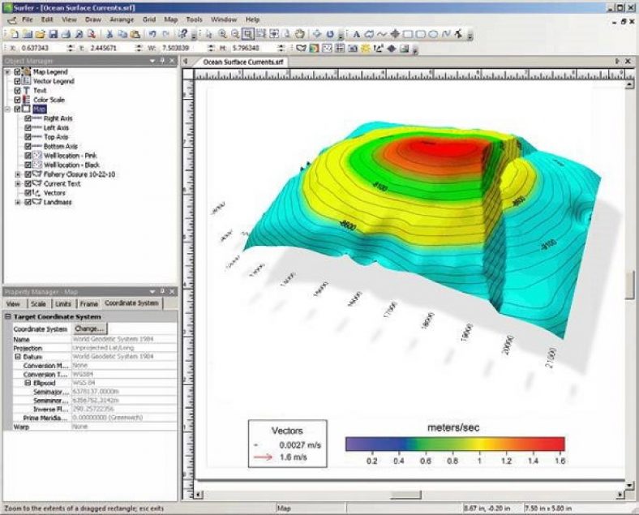Collapse the Target Coordinate System section

coord(7,316)
